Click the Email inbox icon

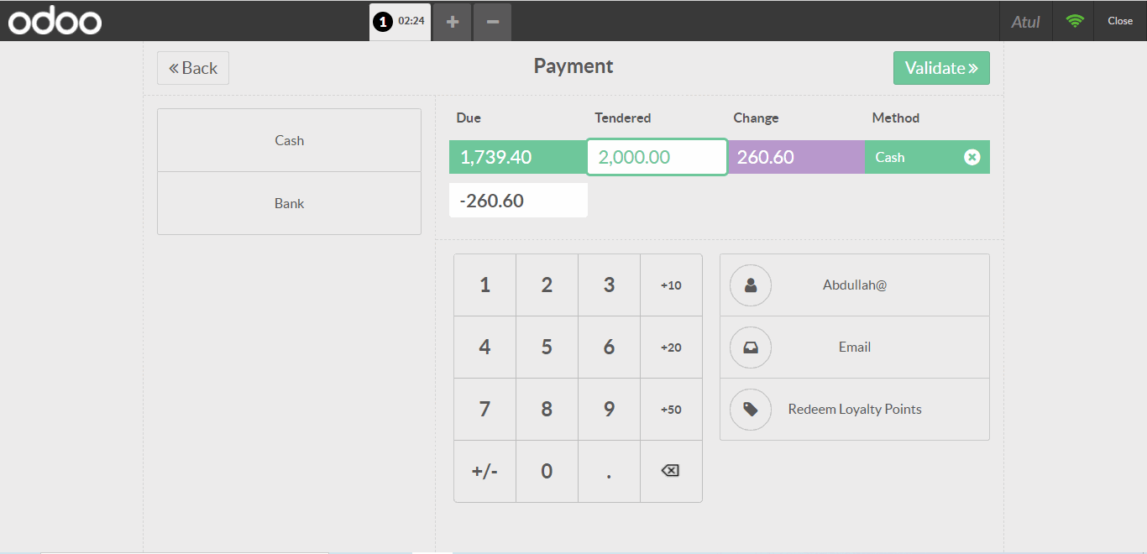(750, 348)
